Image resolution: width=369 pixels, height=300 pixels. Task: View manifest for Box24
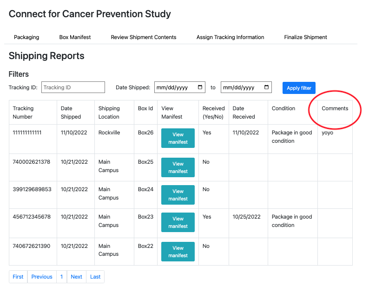point(178,195)
